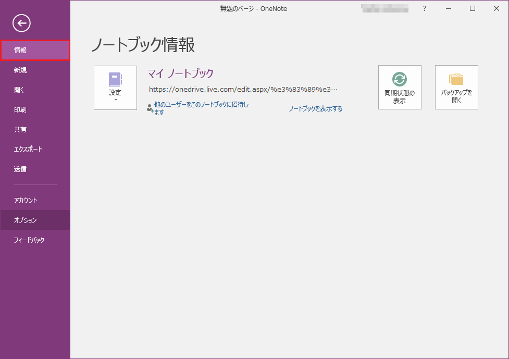
Task: Click the ノートブックを表示する link
Action: pos(316,109)
